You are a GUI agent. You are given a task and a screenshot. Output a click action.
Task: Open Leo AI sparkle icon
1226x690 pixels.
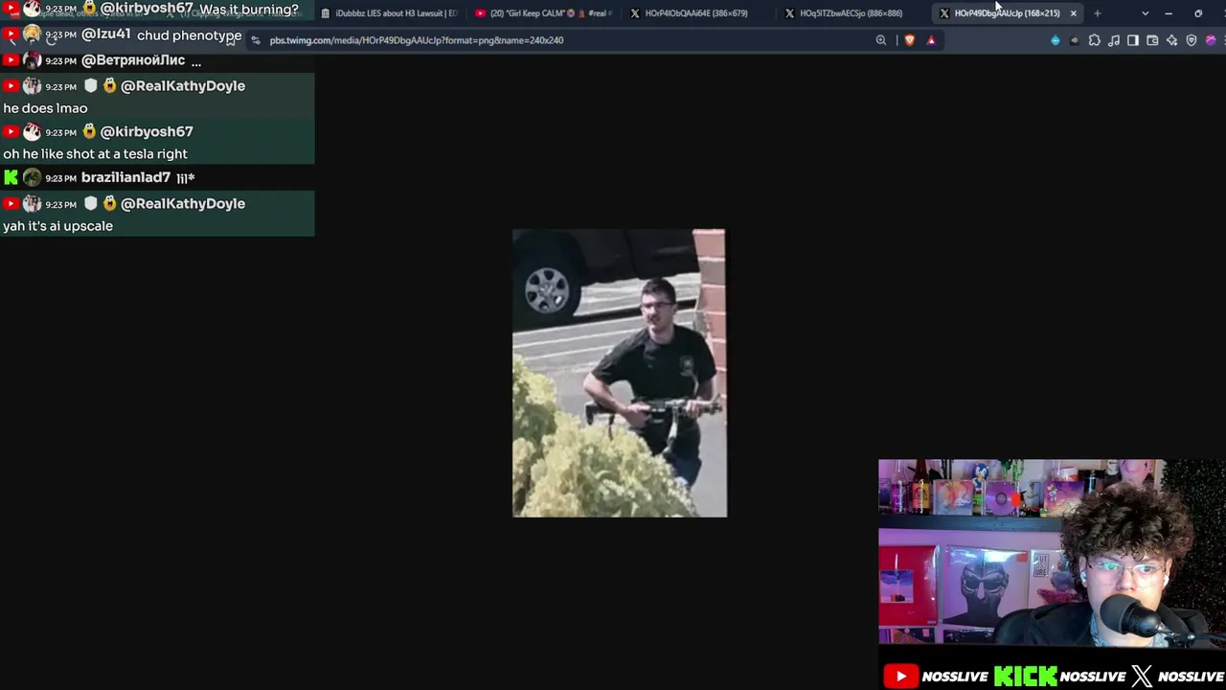(x=1171, y=40)
